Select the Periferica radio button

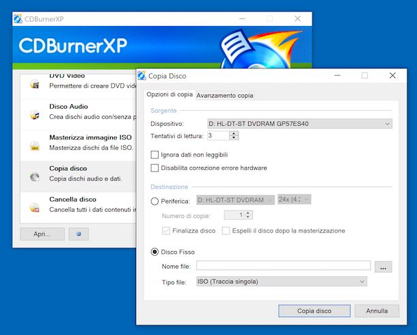tap(154, 201)
